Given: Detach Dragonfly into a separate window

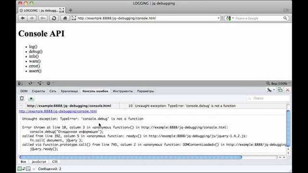Looking at the screenshot, I should coord(280,90).
